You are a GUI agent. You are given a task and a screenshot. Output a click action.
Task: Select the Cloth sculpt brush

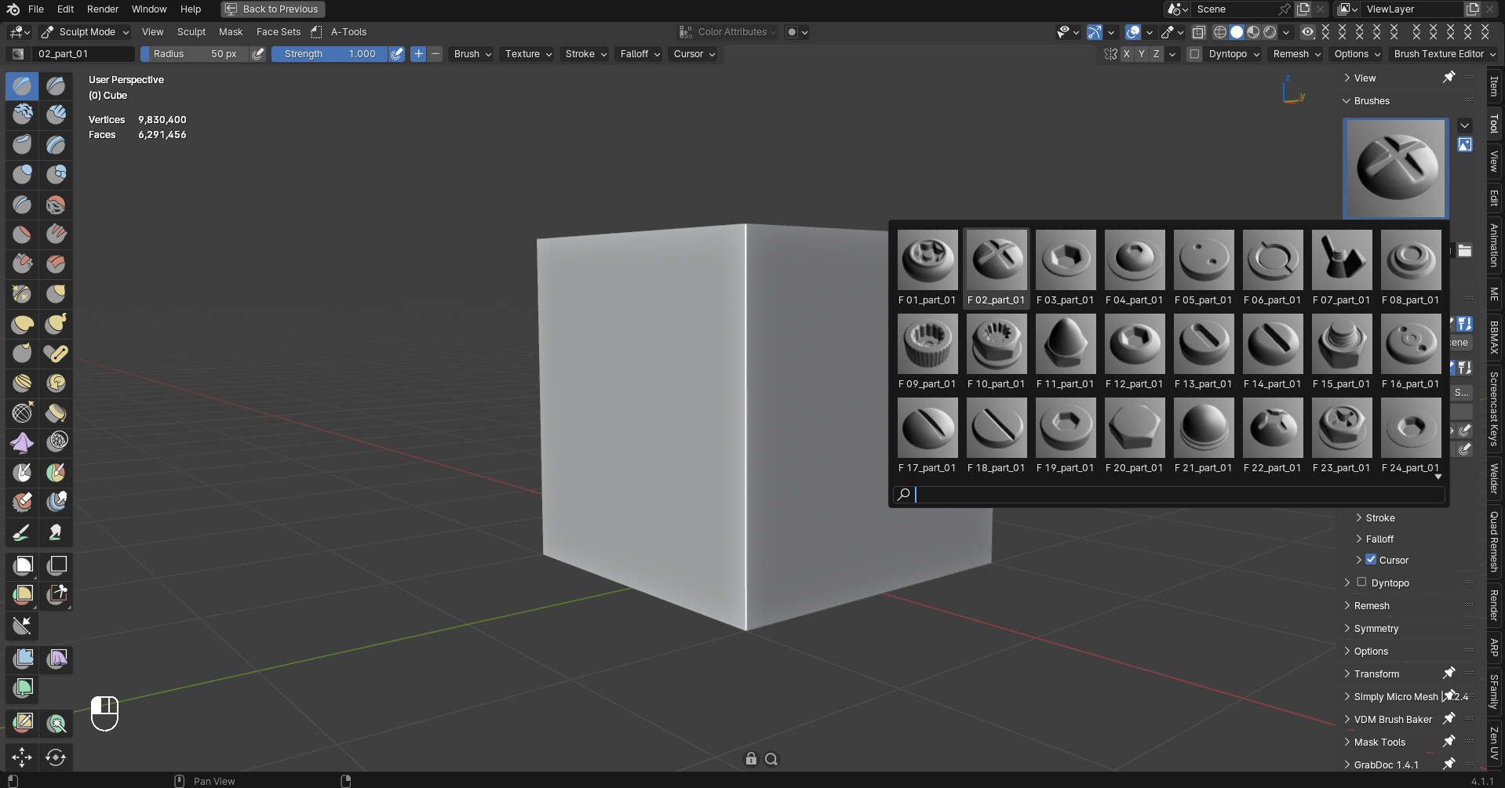[21, 441]
